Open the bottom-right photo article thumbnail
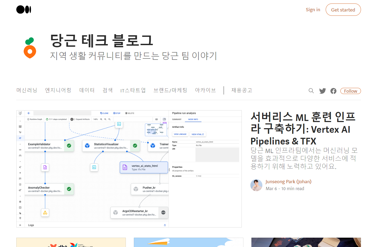385x247 pixels. click(306, 242)
